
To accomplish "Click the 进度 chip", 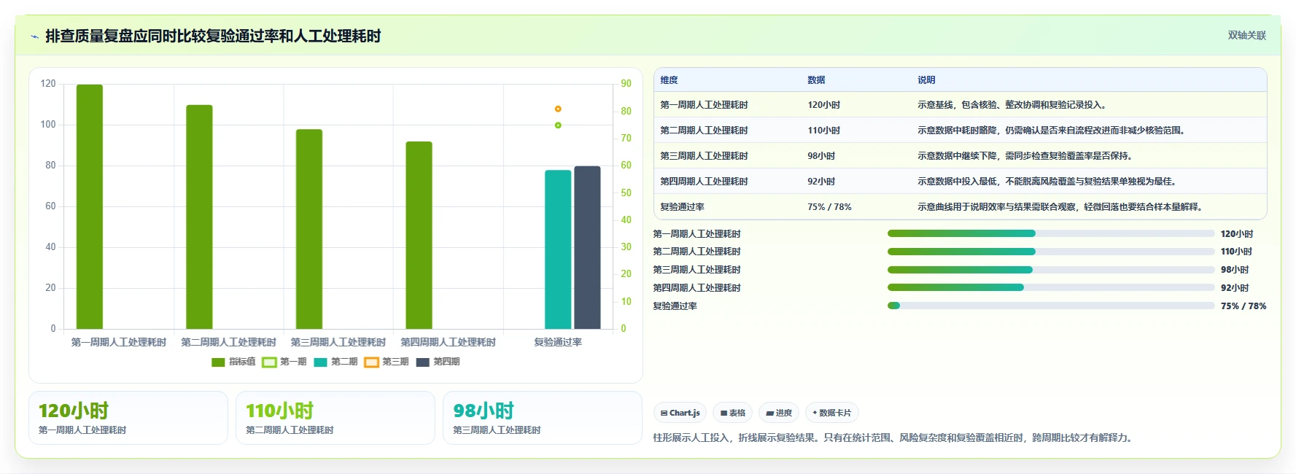I will [x=779, y=413].
